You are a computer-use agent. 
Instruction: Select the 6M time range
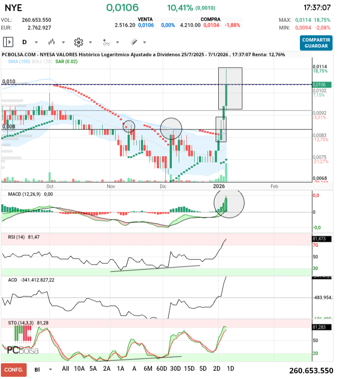click(148, 369)
